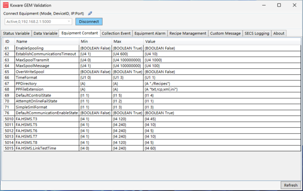
Task: Select the FA.HSMS.LinkTestTime name cell
Action: point(47,148)
